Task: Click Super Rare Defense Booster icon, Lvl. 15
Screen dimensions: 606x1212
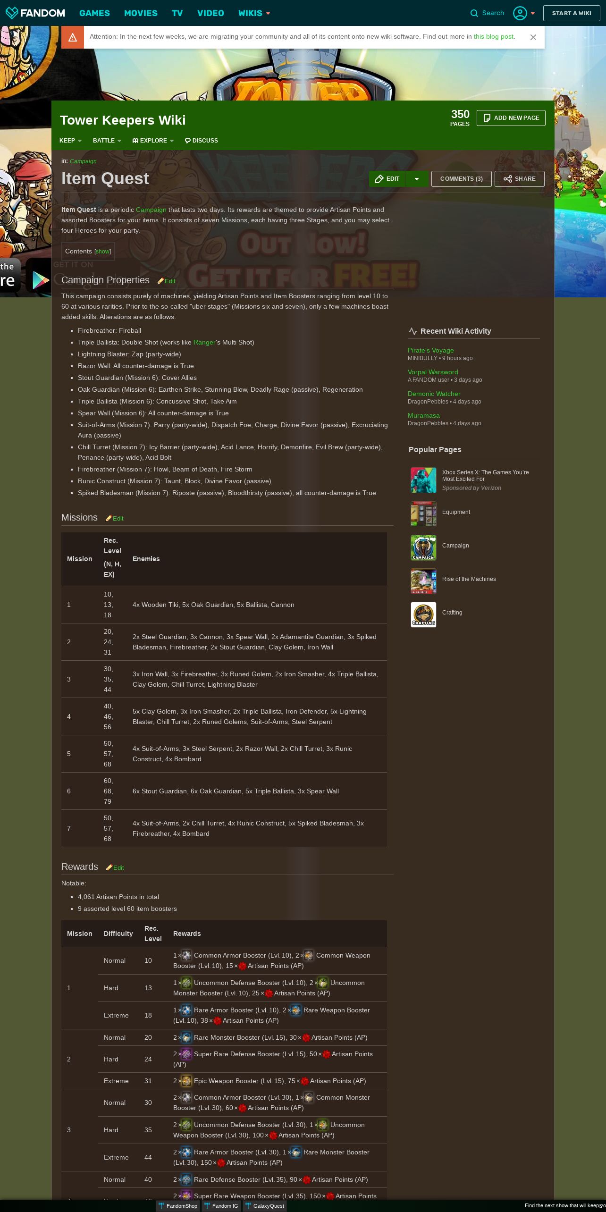Action: pyautogui.click(x=187, y=1054)
